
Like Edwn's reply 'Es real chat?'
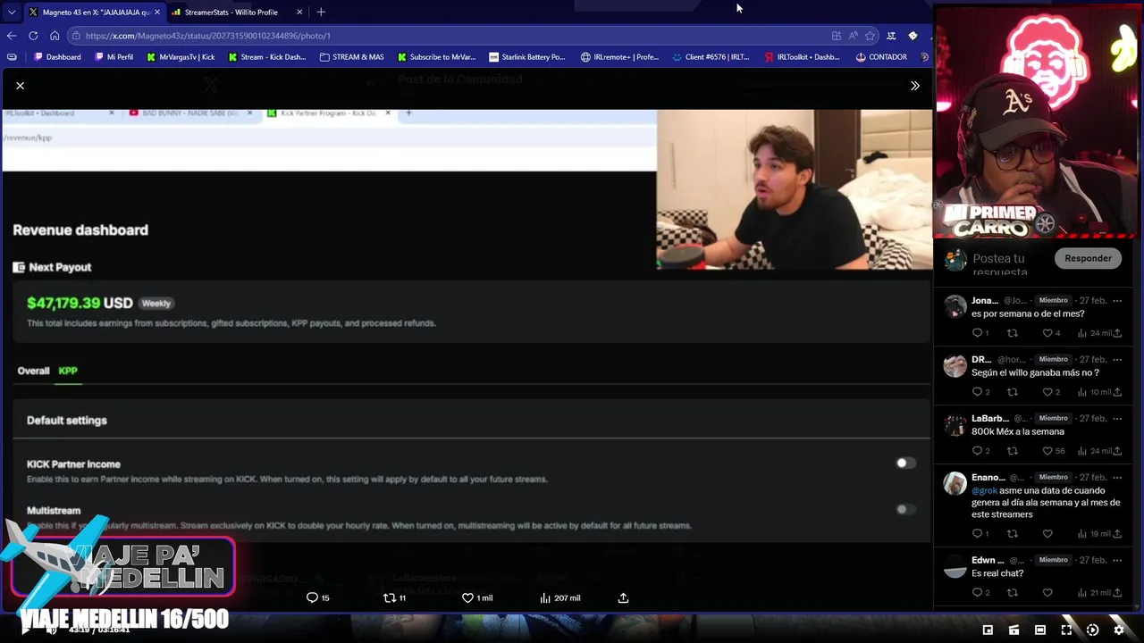(x=1047, y=592)
